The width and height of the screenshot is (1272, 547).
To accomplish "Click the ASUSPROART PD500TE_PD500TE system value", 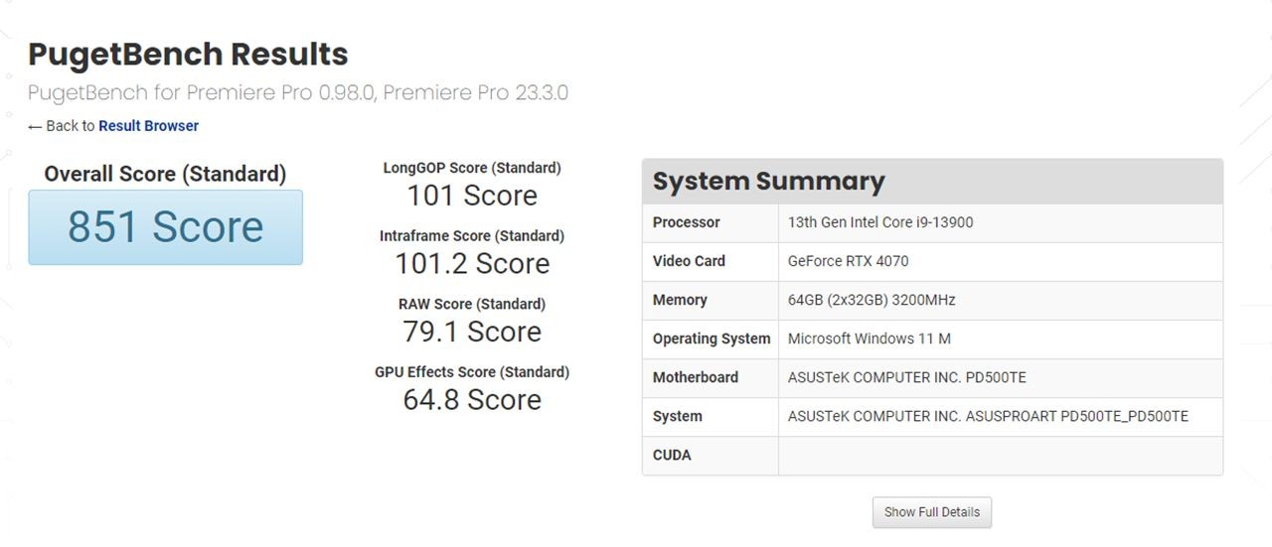I will point(988,416).
